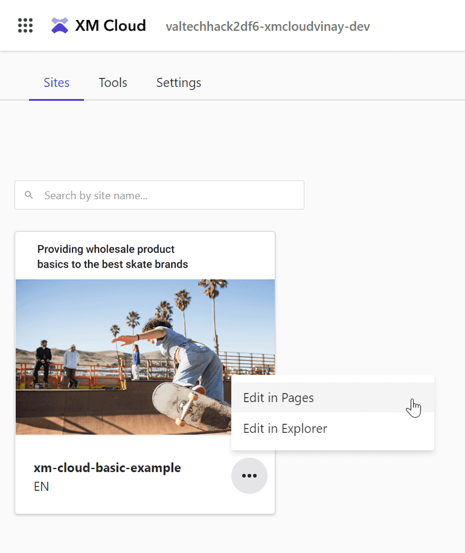The width and height of the screenshot is (465, 553).
Task: Open the Settings tab
Action: coord(179,83)
